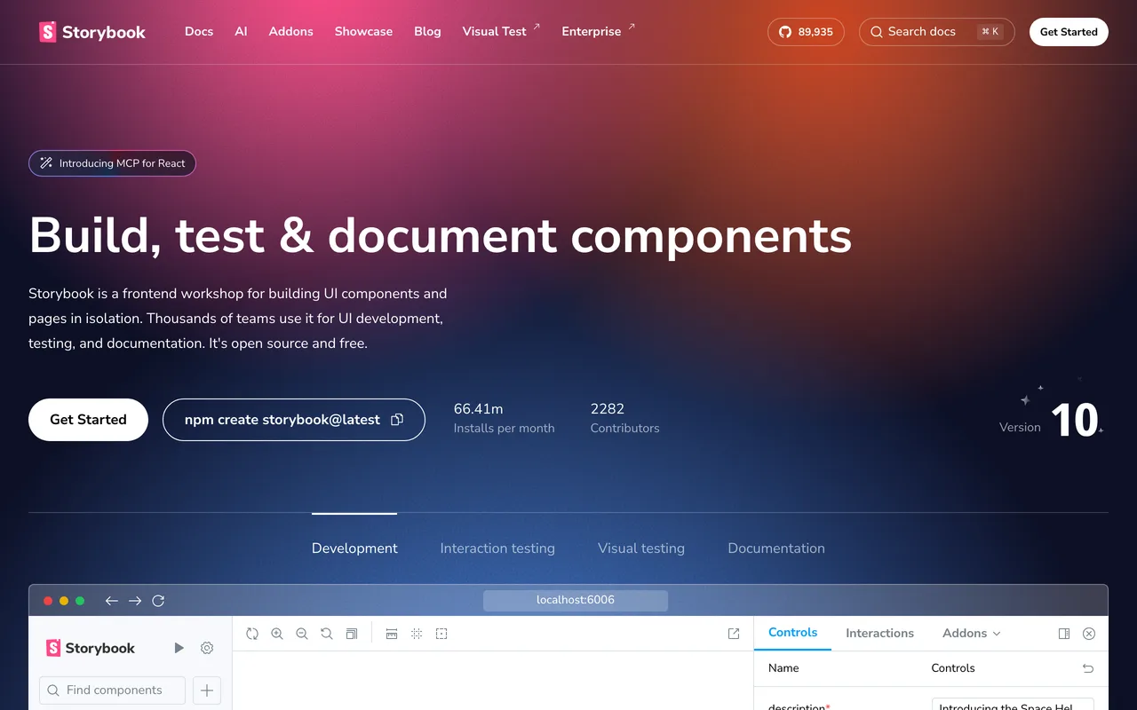This screenshot has width=1137, height=710.
Task: Toggle the measure tool icon in the toolbar
Action: point(392,634)
